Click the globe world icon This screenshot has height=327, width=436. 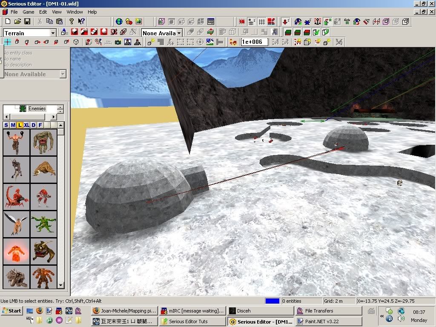[119, 21]
